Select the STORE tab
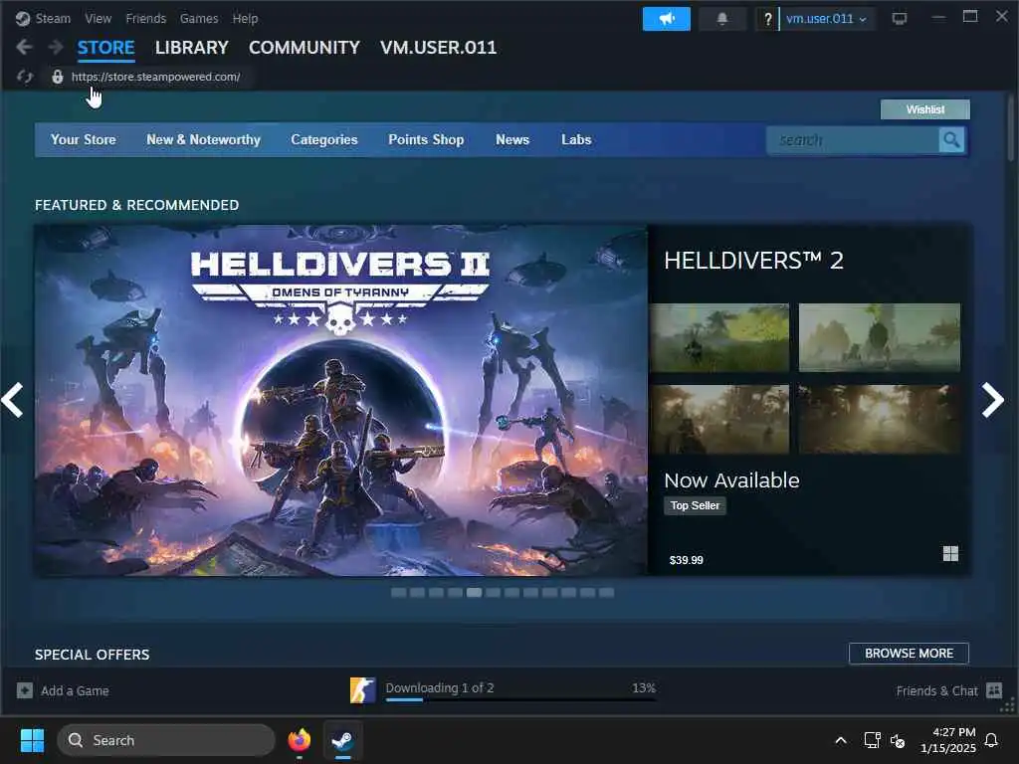This screenshot has width=1019, height=764. click(x=105, y=48)
